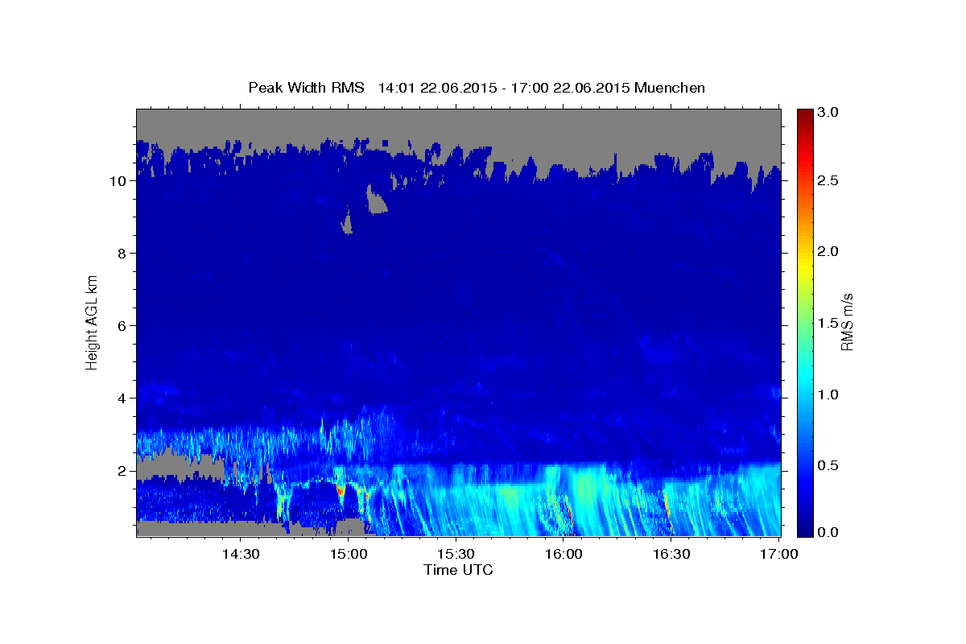Click the 'RMS m/s' colorbar label

[x=847, y=322]
